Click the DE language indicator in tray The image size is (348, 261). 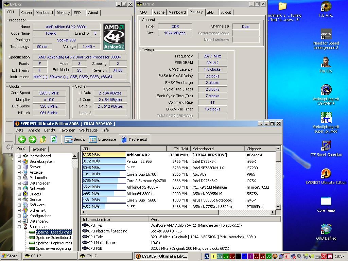click(207, 256)
